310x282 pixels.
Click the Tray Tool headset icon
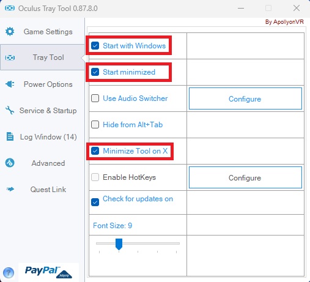click(x=10, y=58)
